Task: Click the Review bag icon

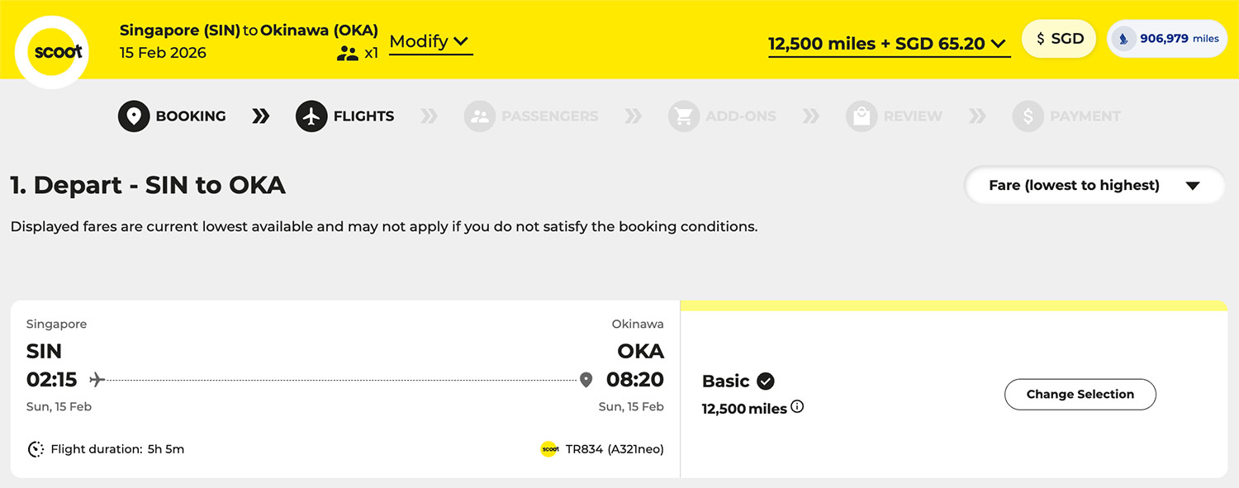Action: point(862,116)
